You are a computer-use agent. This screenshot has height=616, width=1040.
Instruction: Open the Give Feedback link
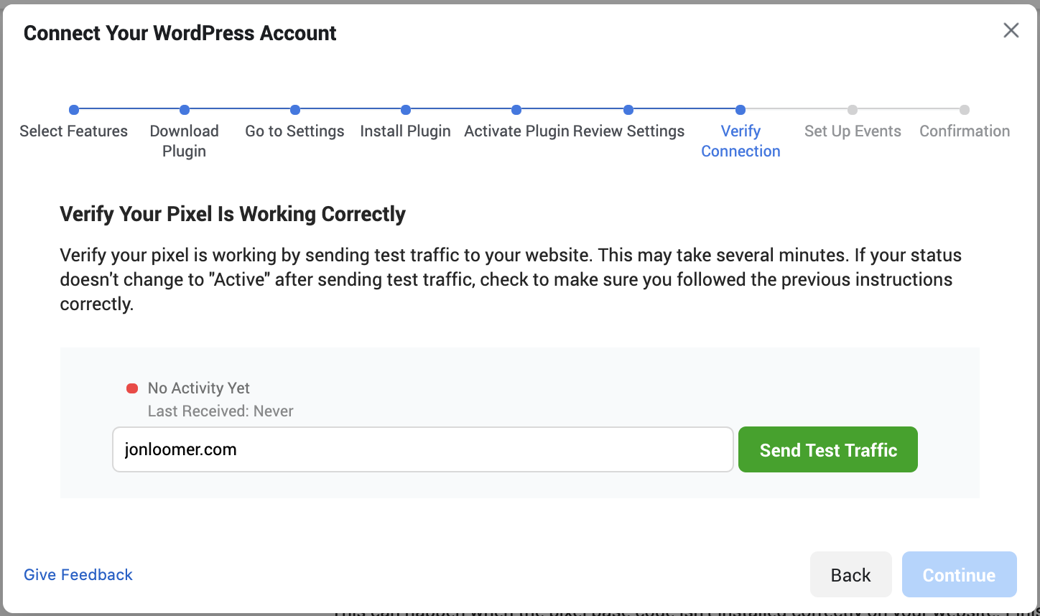(x=78, y=574)
